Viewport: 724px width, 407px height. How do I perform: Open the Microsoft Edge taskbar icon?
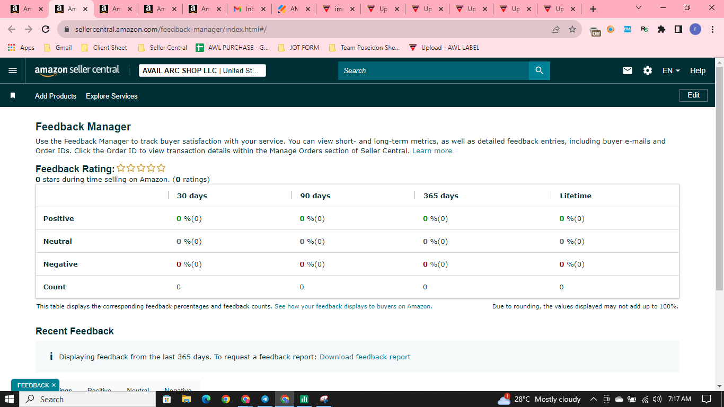tap(206, 399)
